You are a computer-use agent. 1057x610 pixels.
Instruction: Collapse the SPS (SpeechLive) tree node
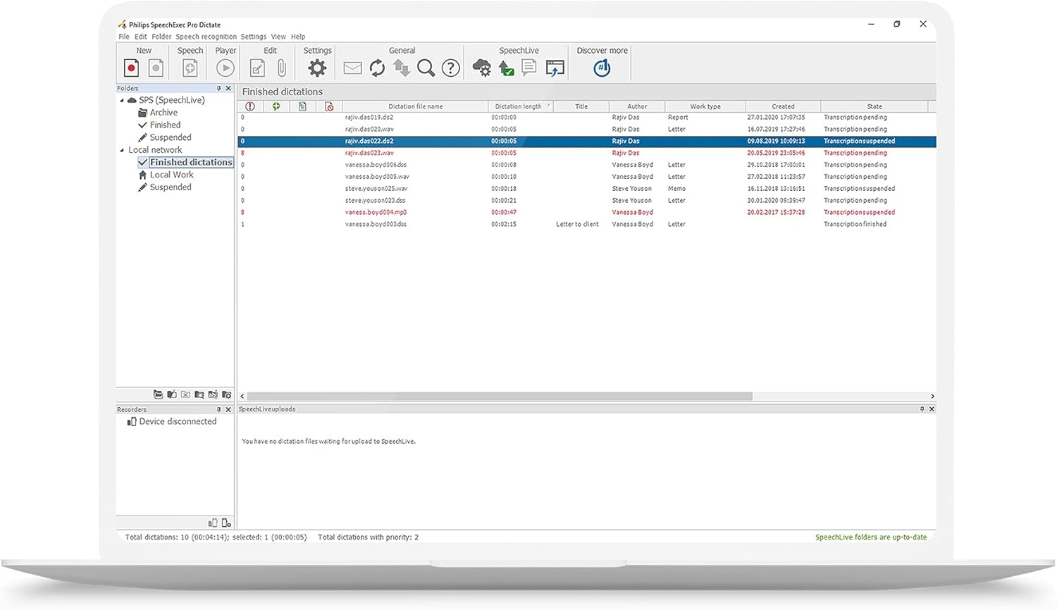coord(122,101)
